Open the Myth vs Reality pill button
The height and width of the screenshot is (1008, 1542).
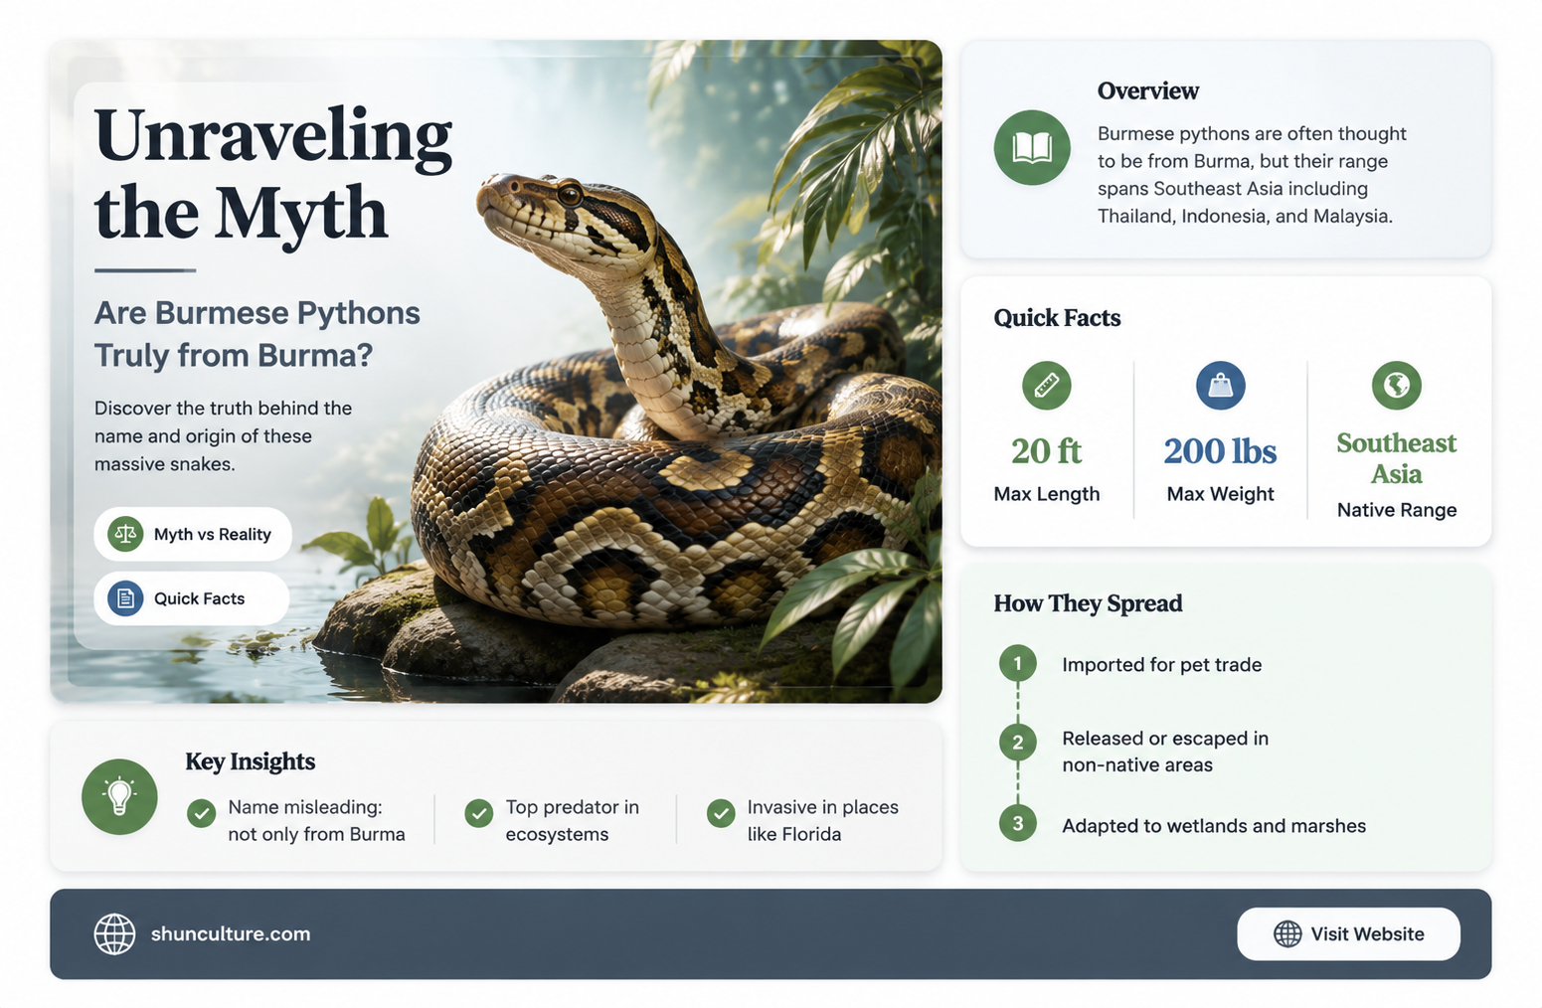click(x=193, y=534)
